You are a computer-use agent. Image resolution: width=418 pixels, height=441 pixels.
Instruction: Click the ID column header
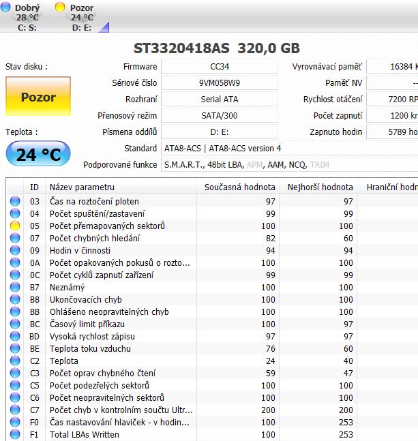(x=34, y=187)
